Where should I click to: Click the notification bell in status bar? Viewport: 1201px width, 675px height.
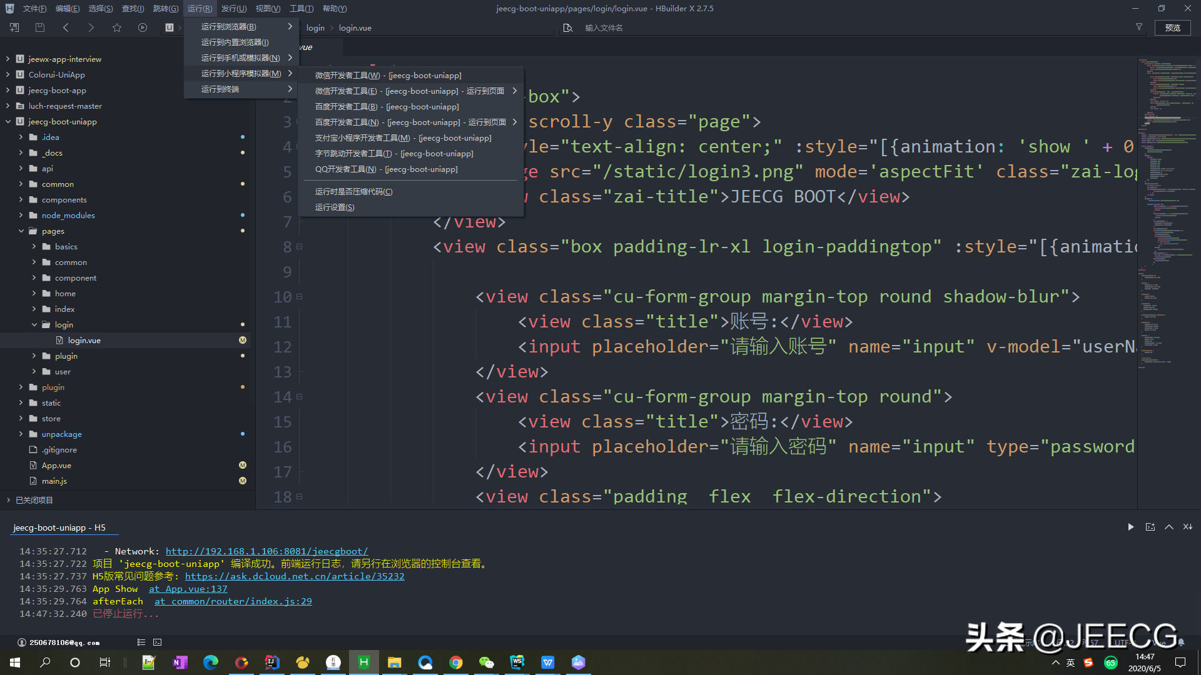tap(1181, 642)
